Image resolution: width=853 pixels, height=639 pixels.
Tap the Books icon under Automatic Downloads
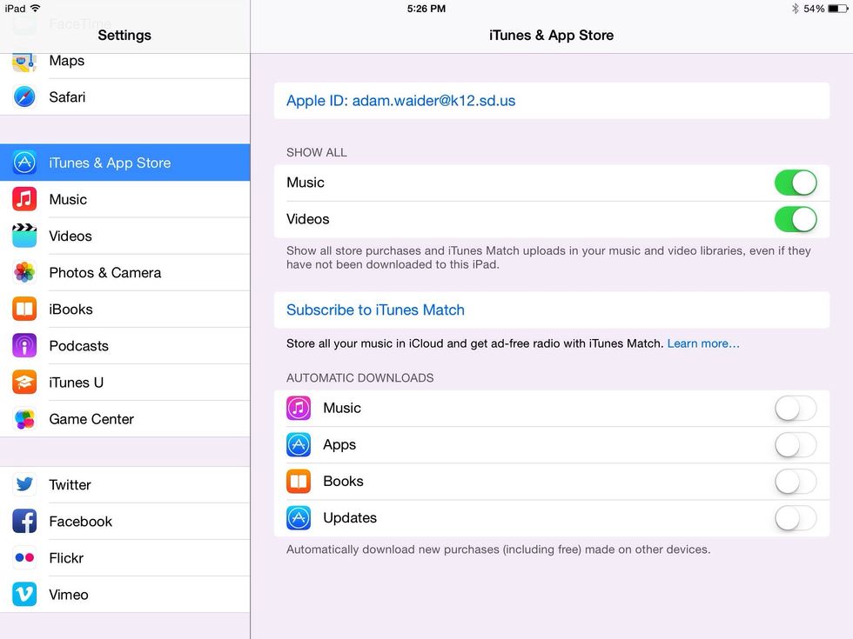click(298, 482)
